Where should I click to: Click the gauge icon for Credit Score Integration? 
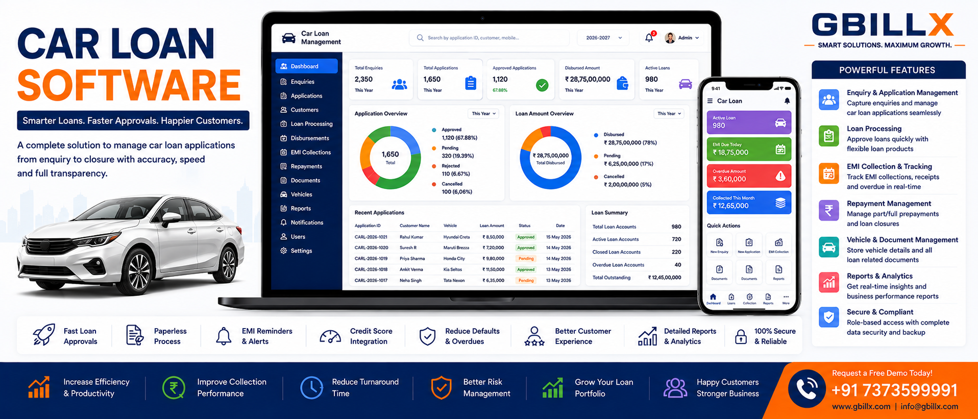tap(330, 336)
